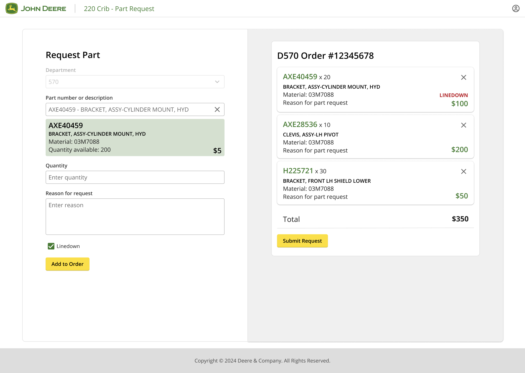This screenshot has height=373, width=525.
Task: Click the 'D570 Order #12345678' heading
Action: [326, 56]
